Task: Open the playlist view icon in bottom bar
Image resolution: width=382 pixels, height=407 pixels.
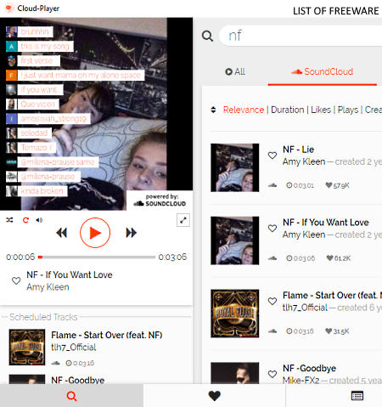Action: tap(357, 396)
